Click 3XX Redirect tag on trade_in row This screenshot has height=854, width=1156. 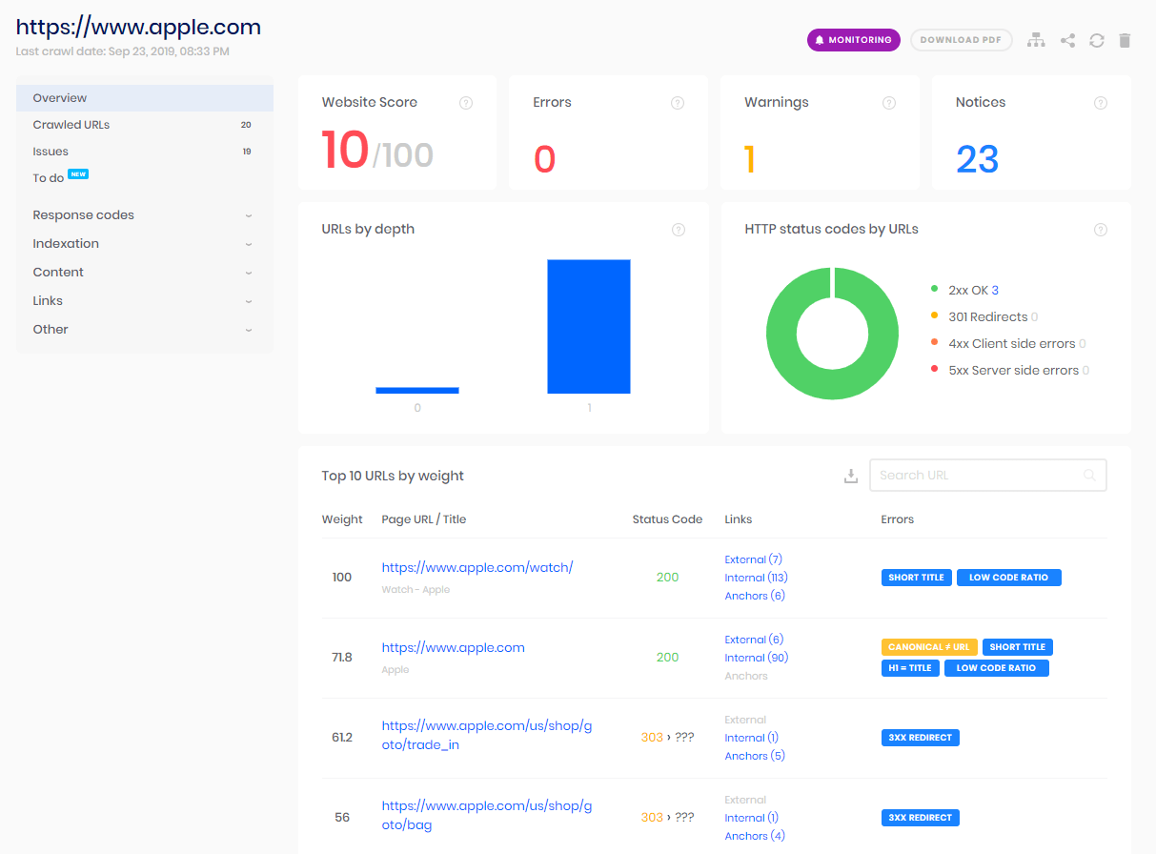click(x=921, y=738)
